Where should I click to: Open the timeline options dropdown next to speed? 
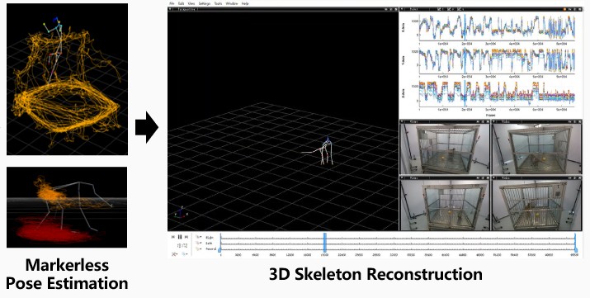tap(184, 254)
